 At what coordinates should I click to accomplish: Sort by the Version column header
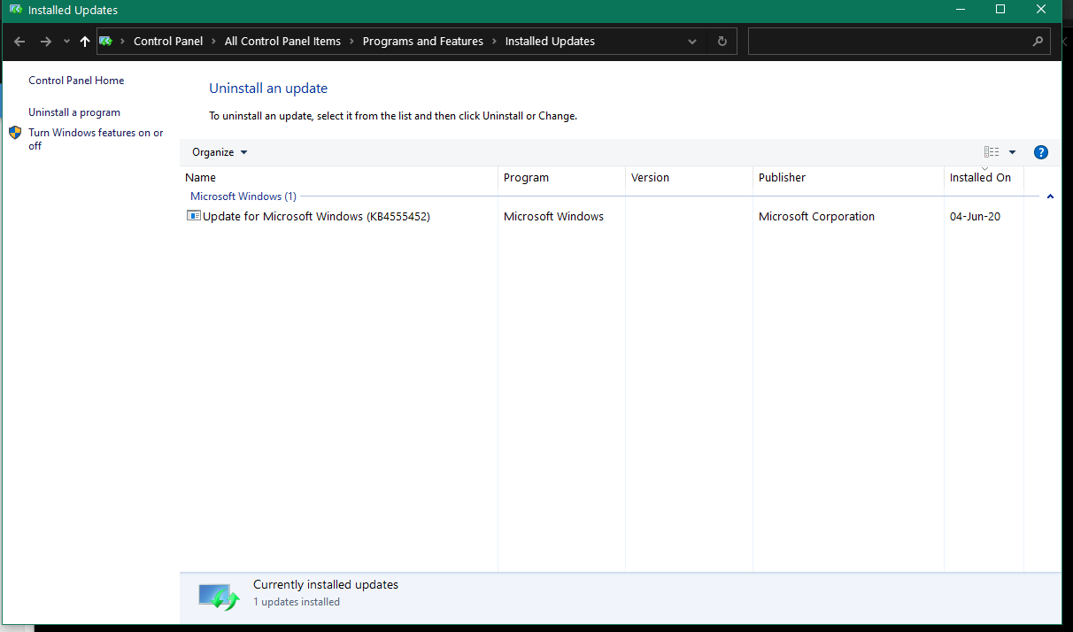click(690, 177)
